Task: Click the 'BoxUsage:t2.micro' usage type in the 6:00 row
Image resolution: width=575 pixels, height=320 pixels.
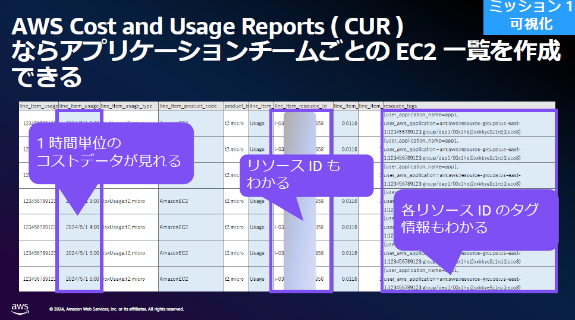Action: (124, 279)
